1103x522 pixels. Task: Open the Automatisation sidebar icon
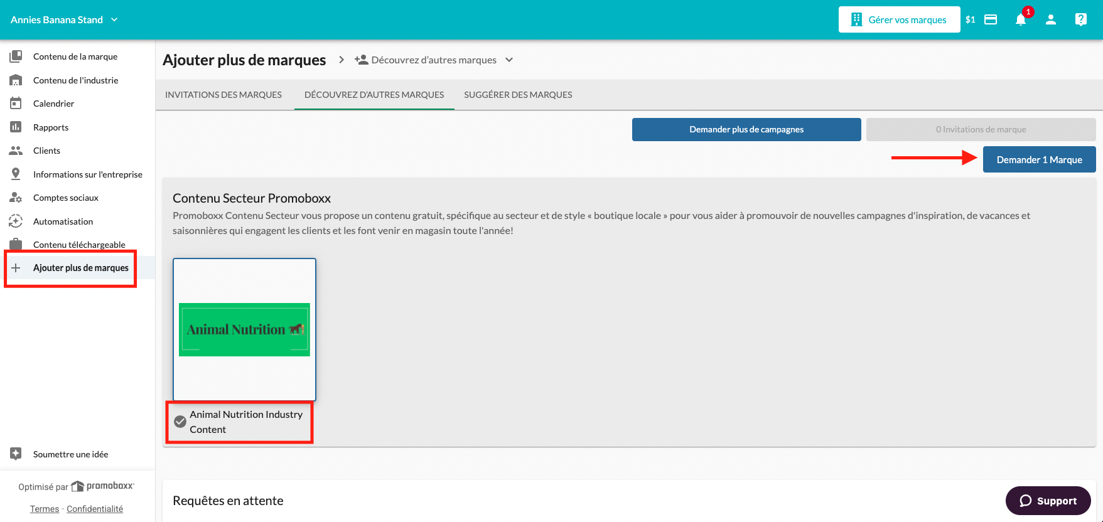(x=16, y=221)
